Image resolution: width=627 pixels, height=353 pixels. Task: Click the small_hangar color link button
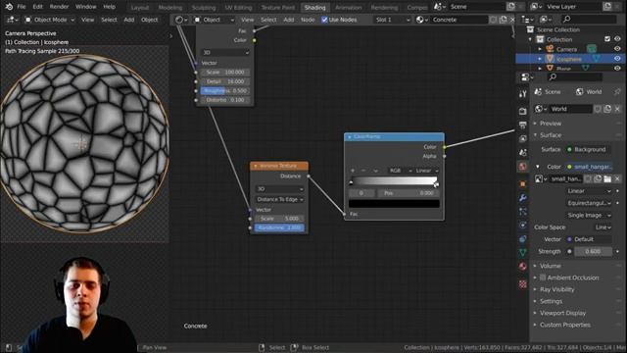[589, 167]
